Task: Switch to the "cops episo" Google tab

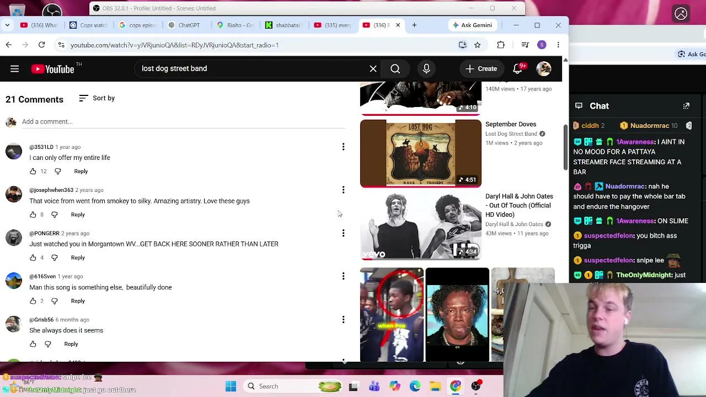Action: point(138,25)
